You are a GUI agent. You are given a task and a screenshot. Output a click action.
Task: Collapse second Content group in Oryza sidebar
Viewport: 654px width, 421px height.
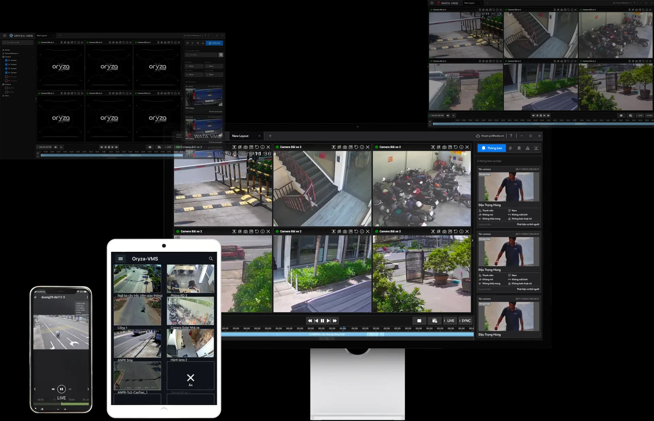[x=32, y=84]
